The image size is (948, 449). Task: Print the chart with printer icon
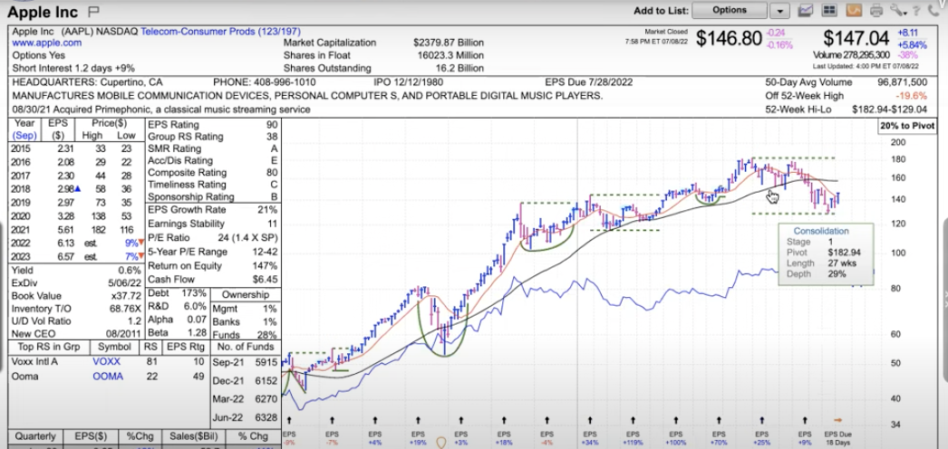click(x=875, y=11)
